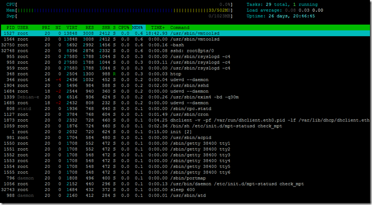Screen dimensions: 372x205
Task: Select the getty tty3 row
Action: point(185,155)
